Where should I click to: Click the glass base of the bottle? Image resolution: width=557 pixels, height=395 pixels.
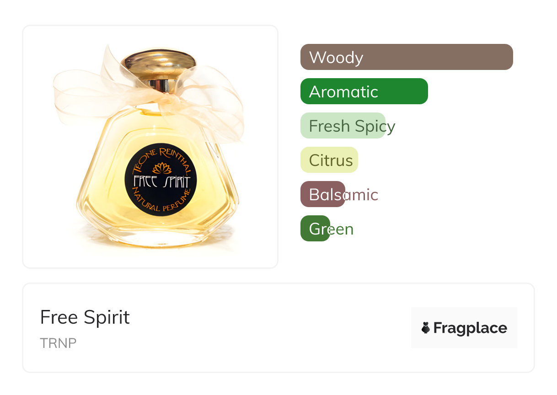pyautogui.click(x=158, y=235)
